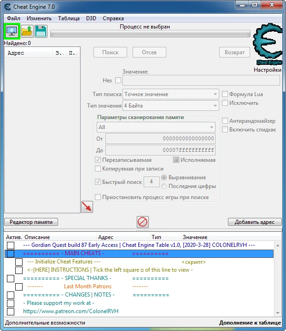
Task: Tick the Last Month Patrons checkbox
Action: [x=19, y=287]
